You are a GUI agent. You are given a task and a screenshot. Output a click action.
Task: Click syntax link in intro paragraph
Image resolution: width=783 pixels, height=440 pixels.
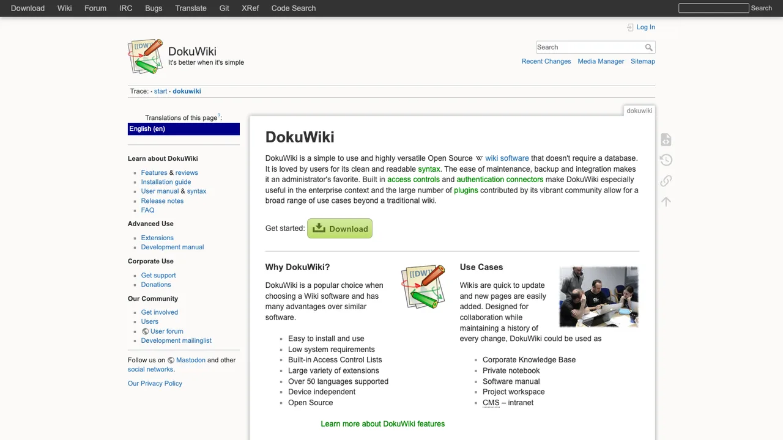(429, 169)
